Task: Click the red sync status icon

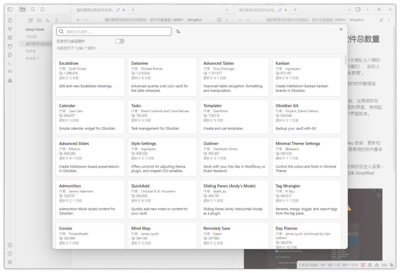Action: tap(363, 265)
